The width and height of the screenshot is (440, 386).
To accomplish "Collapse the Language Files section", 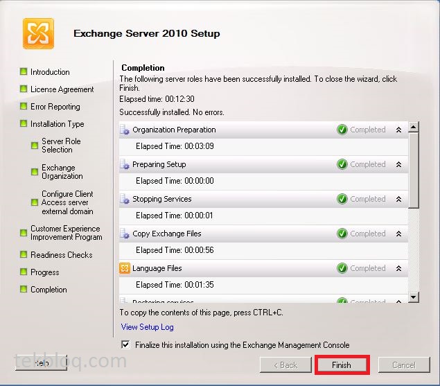I will 398,268.
